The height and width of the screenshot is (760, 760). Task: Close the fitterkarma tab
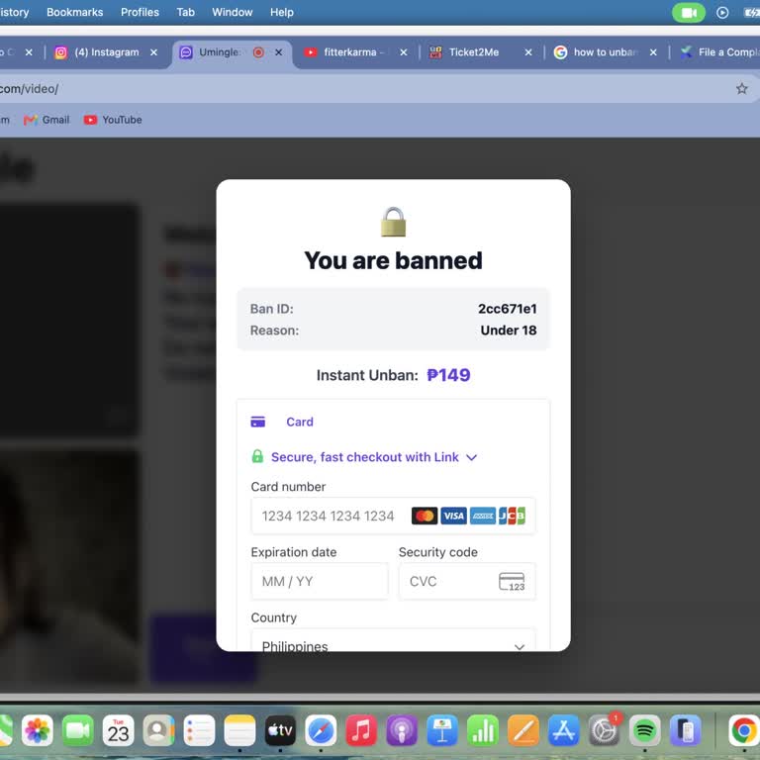point(404,52)
